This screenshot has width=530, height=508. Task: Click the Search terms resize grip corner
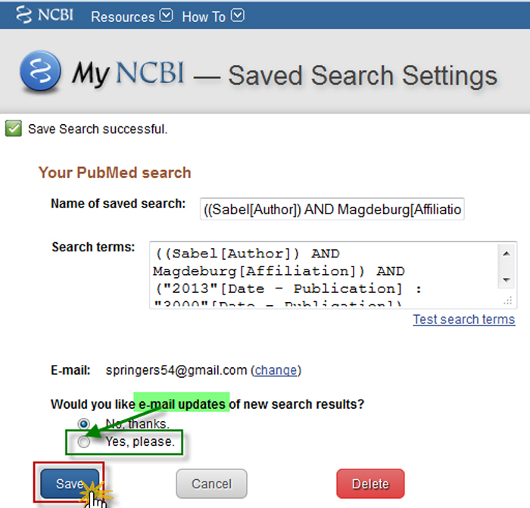(508, 302)
